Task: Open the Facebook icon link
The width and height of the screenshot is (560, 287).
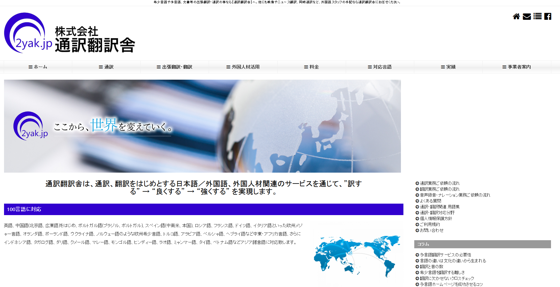Action: click(548, 16)
